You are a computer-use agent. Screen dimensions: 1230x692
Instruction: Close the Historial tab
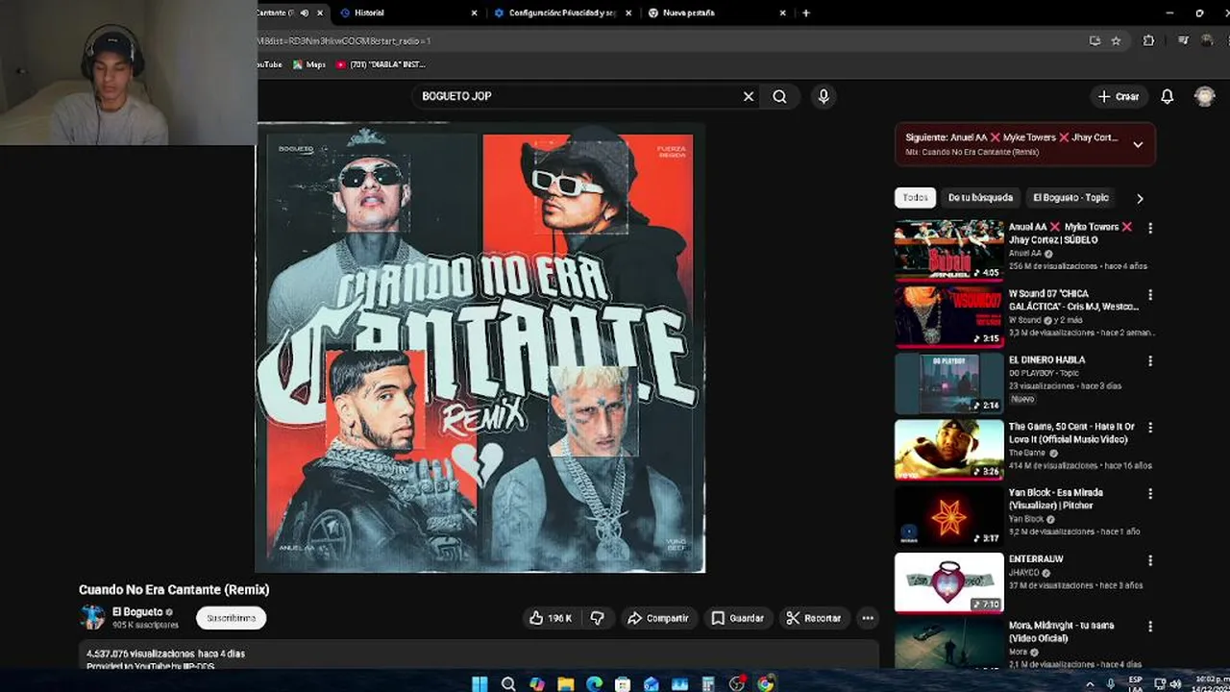coord(474,12)
